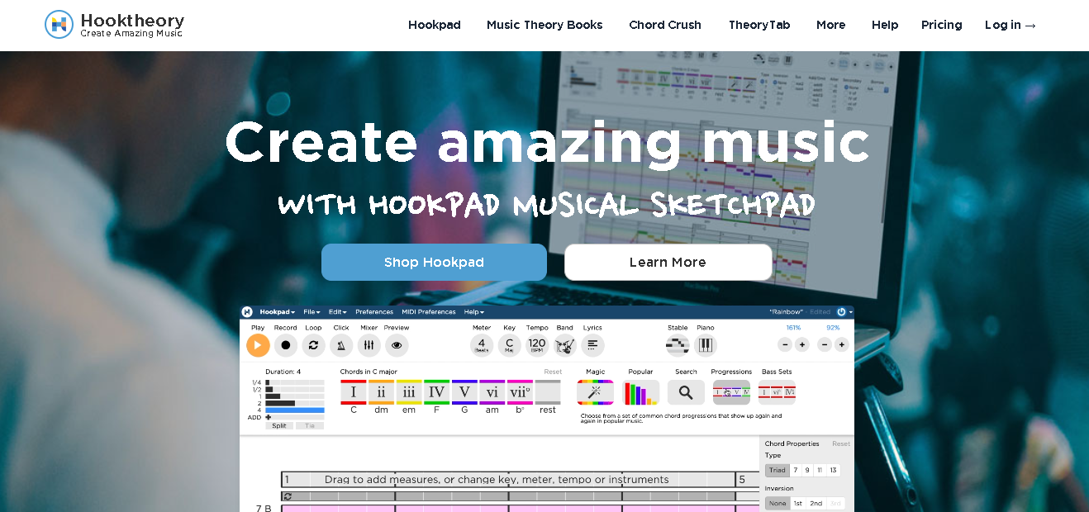This screenshot has width=1089, height=512.
Task: Open TheoryTab in the top navigation
Action: tap(758, 25)
